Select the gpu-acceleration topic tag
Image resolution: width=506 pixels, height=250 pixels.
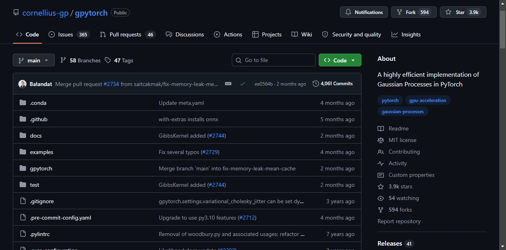tap(428, 100)
